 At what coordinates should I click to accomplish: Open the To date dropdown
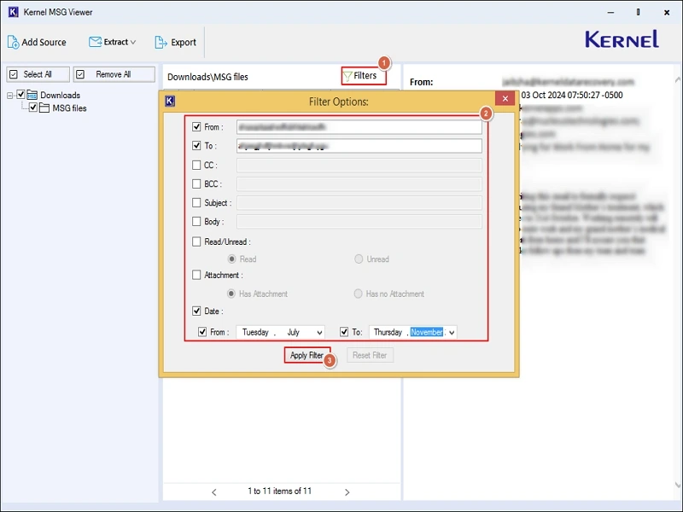coord(452,333)
